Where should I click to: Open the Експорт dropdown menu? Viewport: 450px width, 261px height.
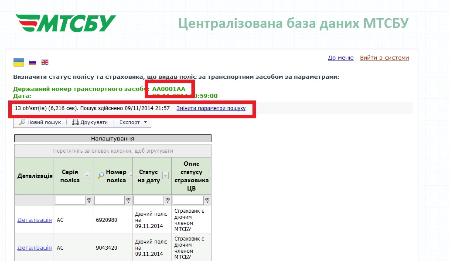[x=133, y=122]
